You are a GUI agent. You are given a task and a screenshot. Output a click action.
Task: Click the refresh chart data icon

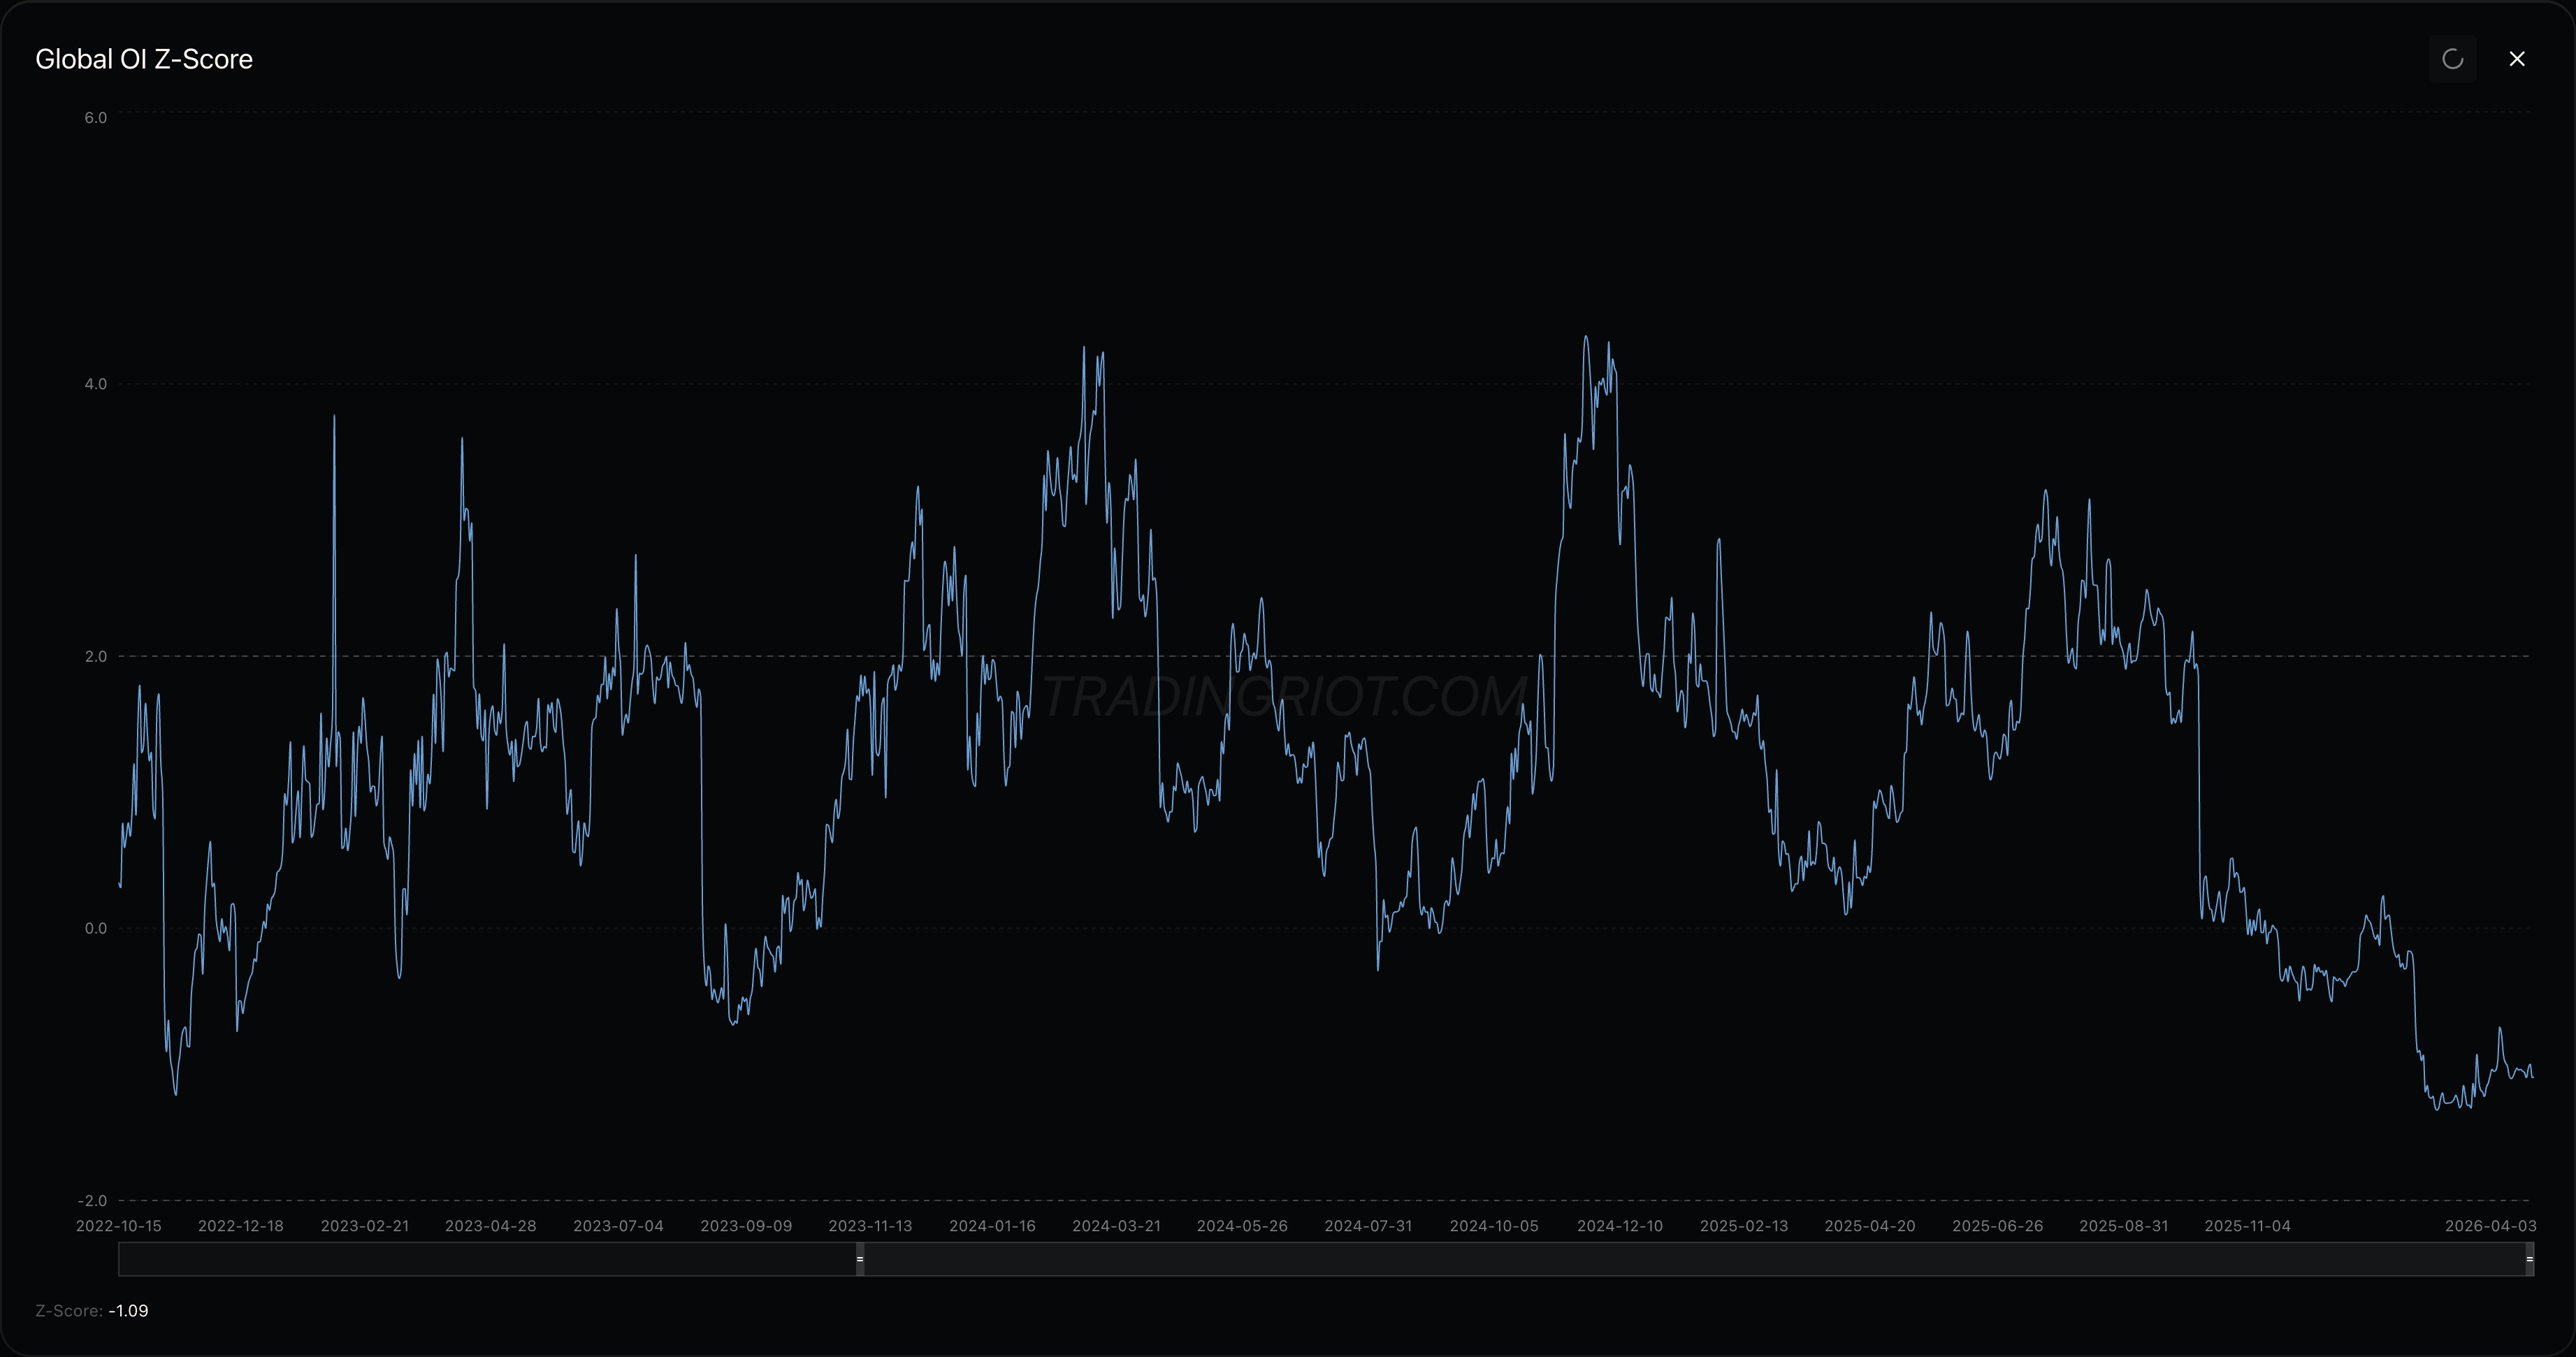(2452, 59)
